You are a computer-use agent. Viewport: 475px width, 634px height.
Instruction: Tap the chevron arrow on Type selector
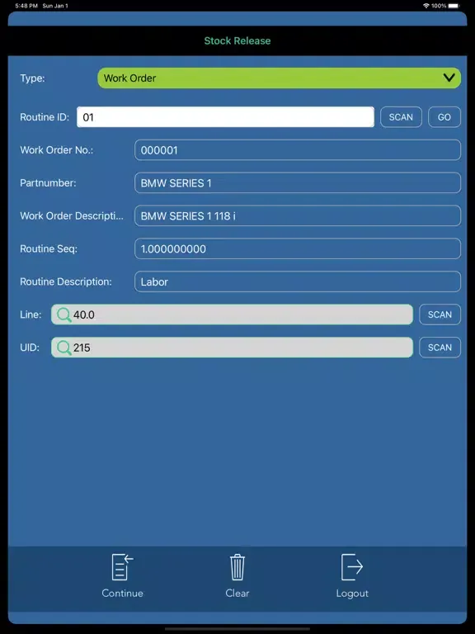click(x=449, y=78)
